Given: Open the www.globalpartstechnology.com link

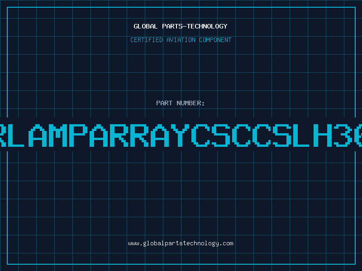Looking at the screenshot, I should pos(181,243).
